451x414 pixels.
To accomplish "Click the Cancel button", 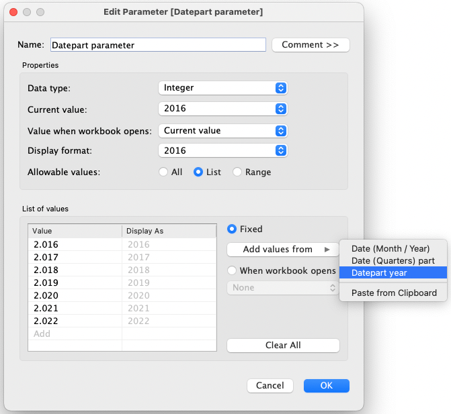I will coord(270,386).
